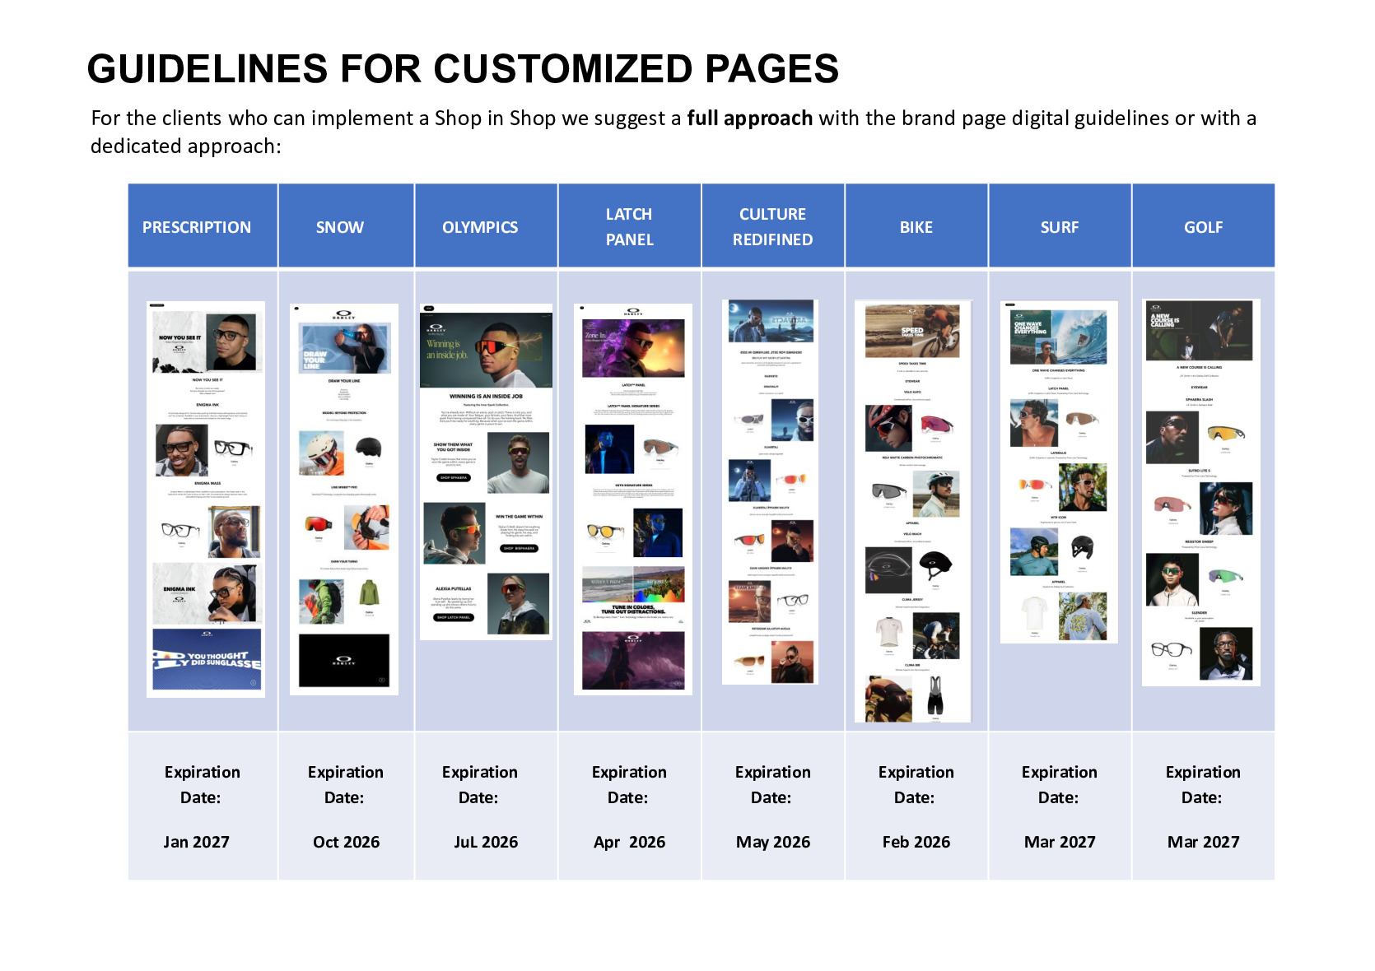Screen dimensions: 1375x971
Task: Select the "JuL 2026" expiration date
Action: coord(486,842)
